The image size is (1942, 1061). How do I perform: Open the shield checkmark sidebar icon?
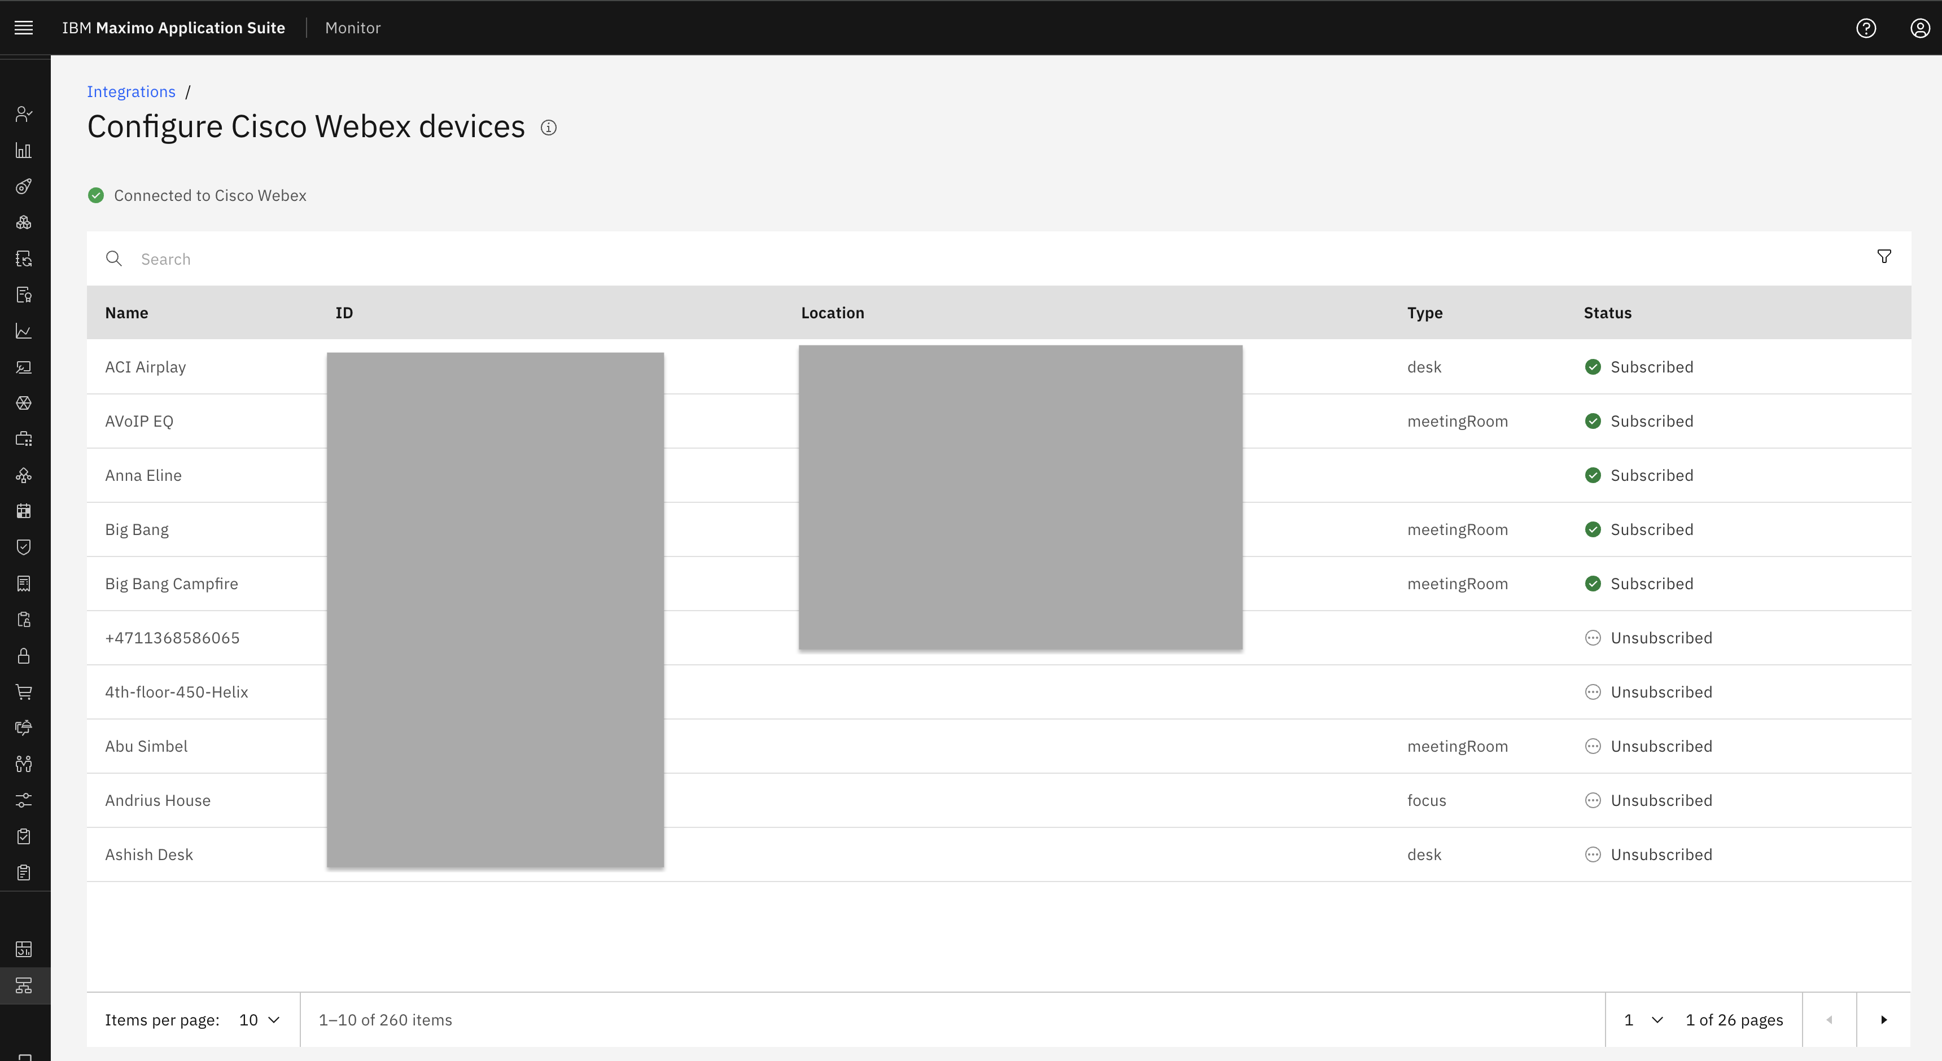click(24, 547)
